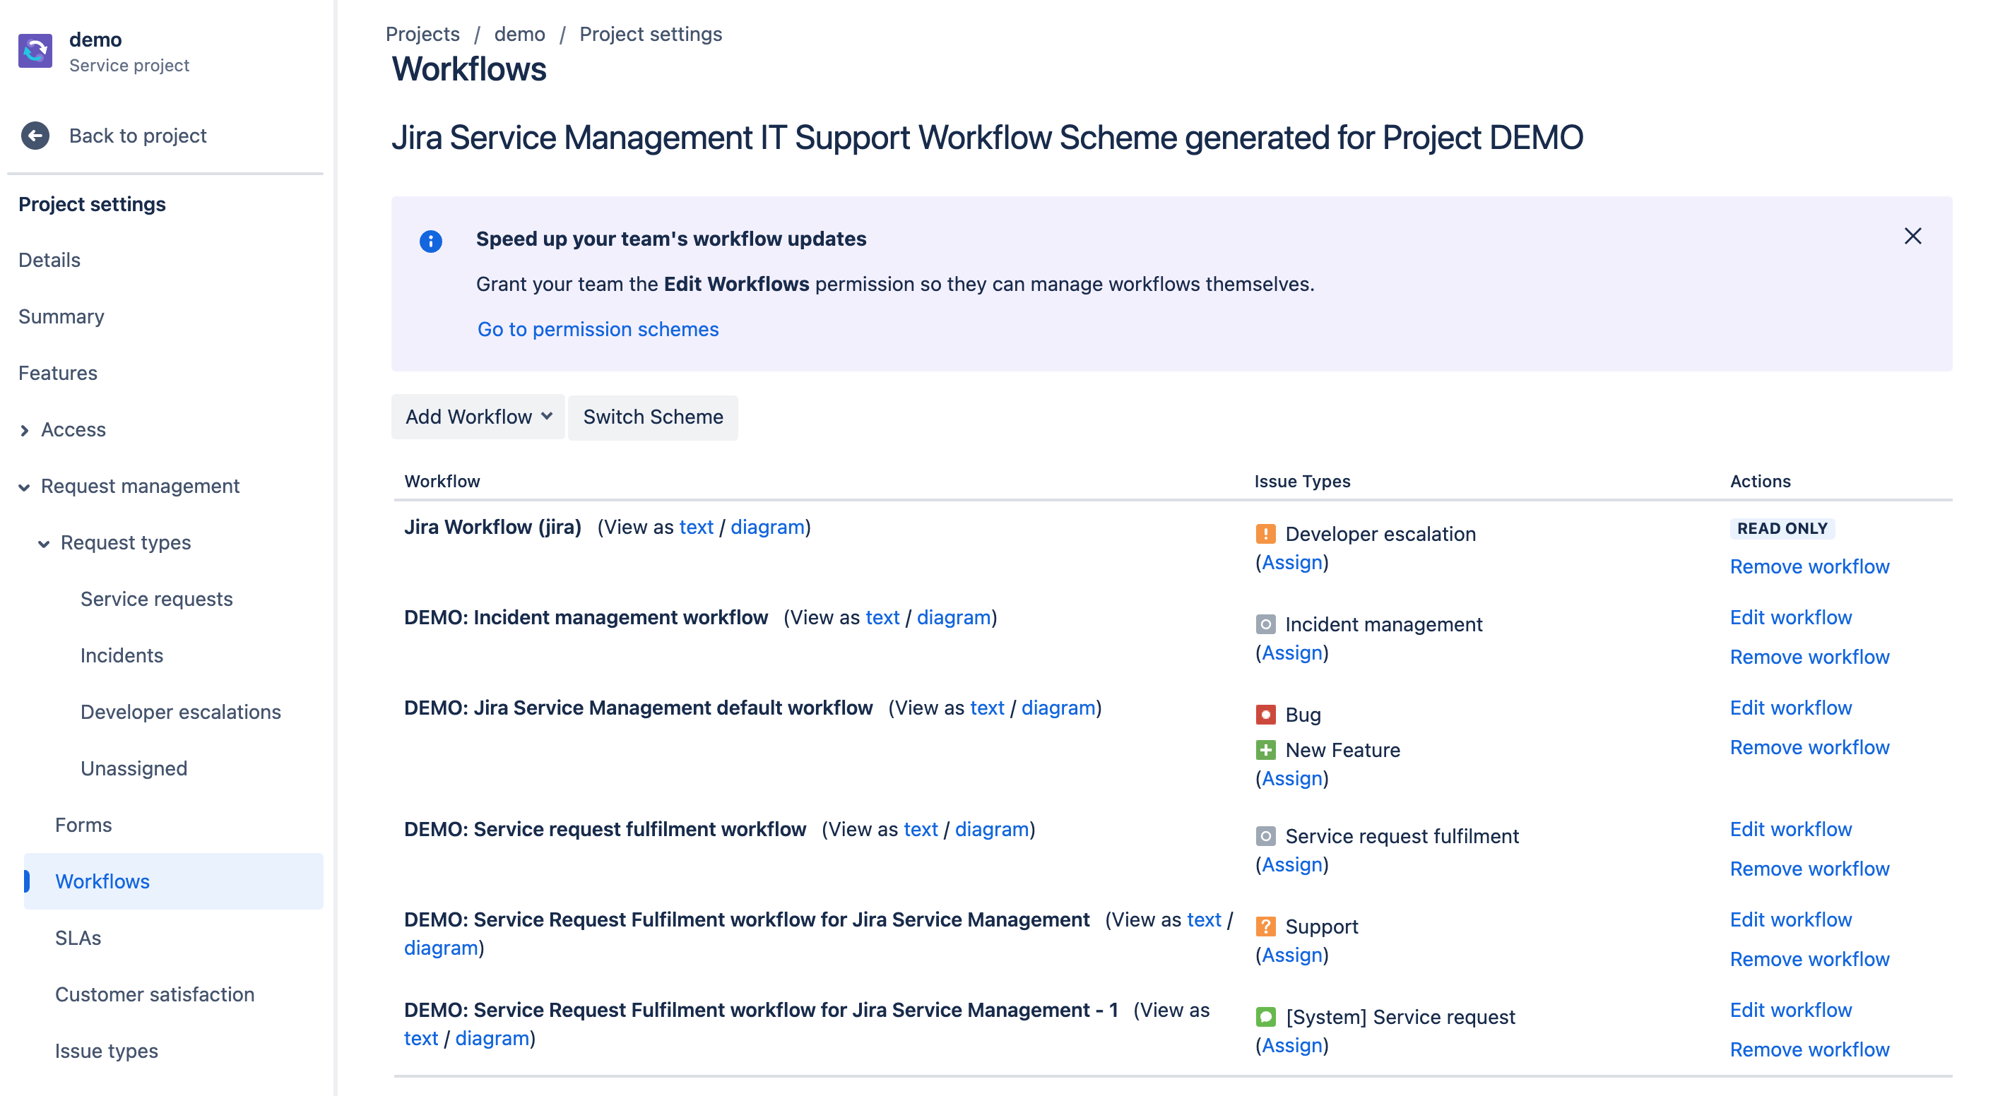2005x1096 pixels.
Task: Click the READ ONLY badge
Action: [1782, 528]
